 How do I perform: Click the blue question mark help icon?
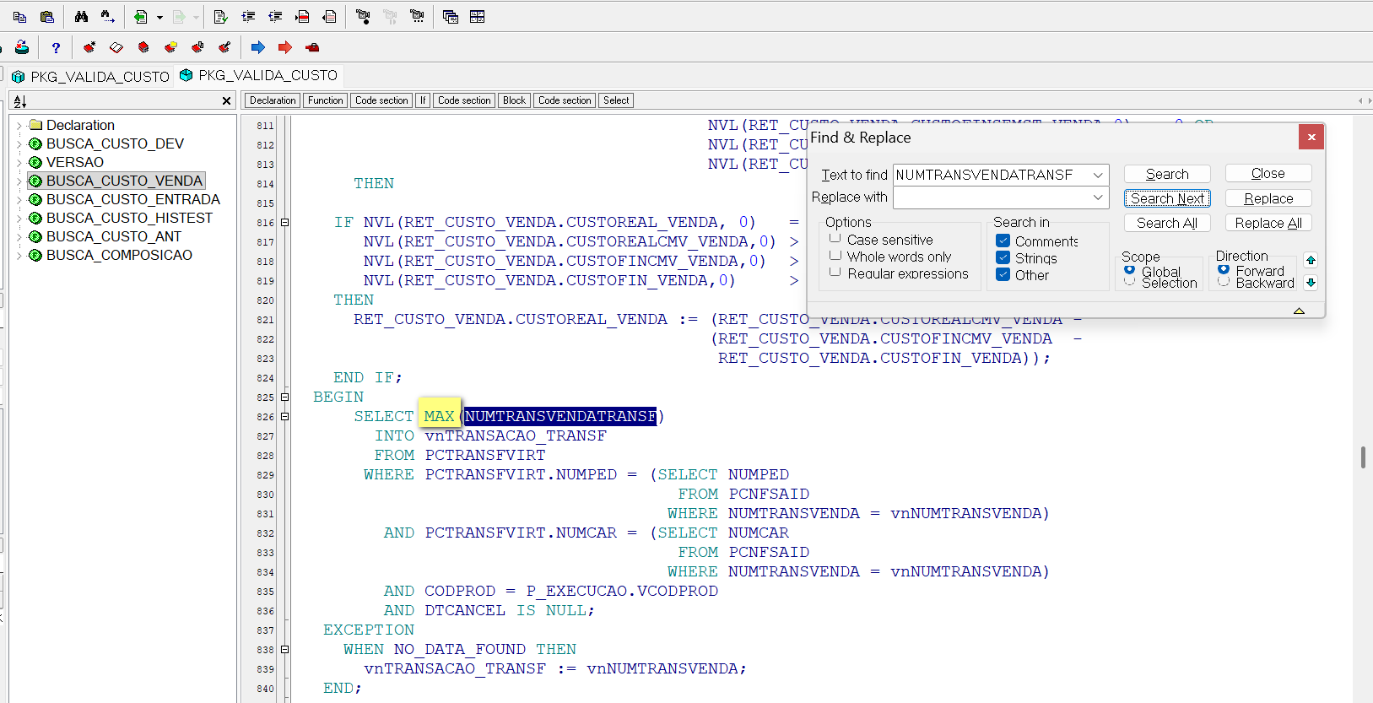click(56, 47)
